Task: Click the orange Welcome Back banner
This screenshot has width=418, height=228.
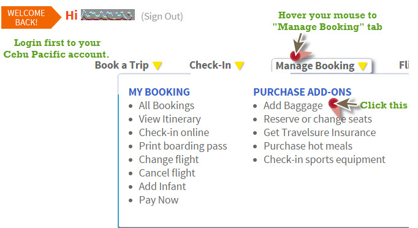Action: tap(31, 18)
